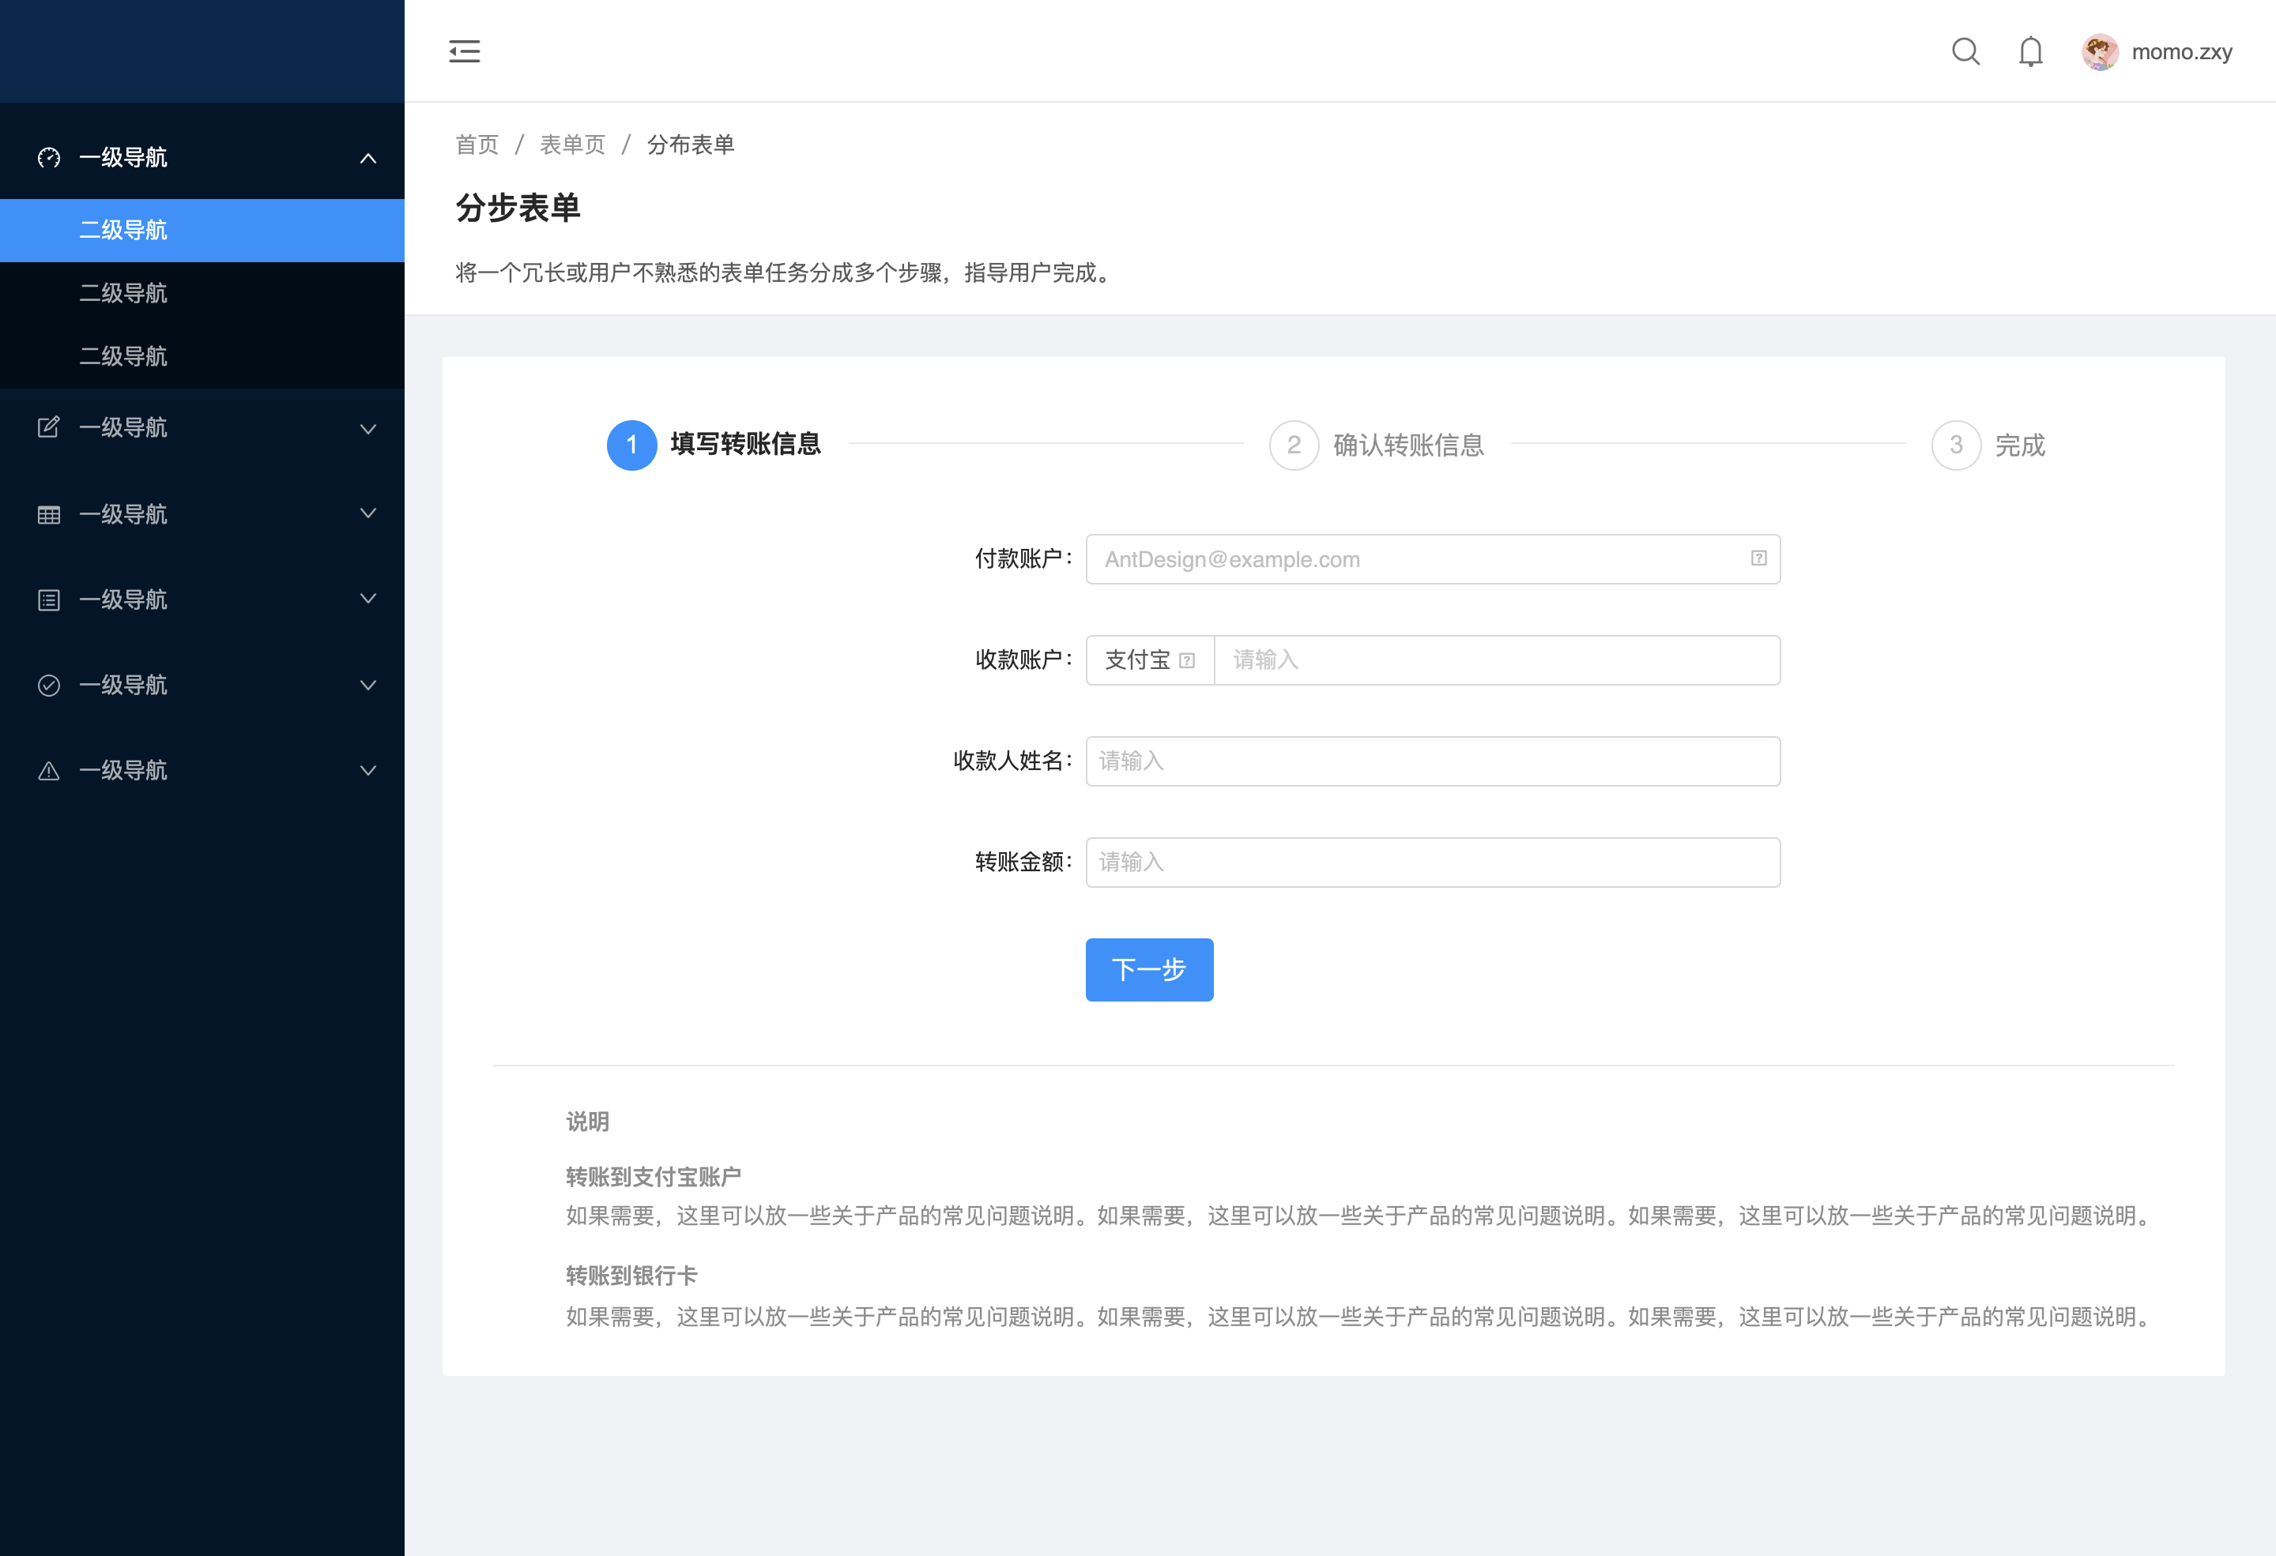
Task: Select second 二级导航 submenu item
Action: tap(202, 292)
